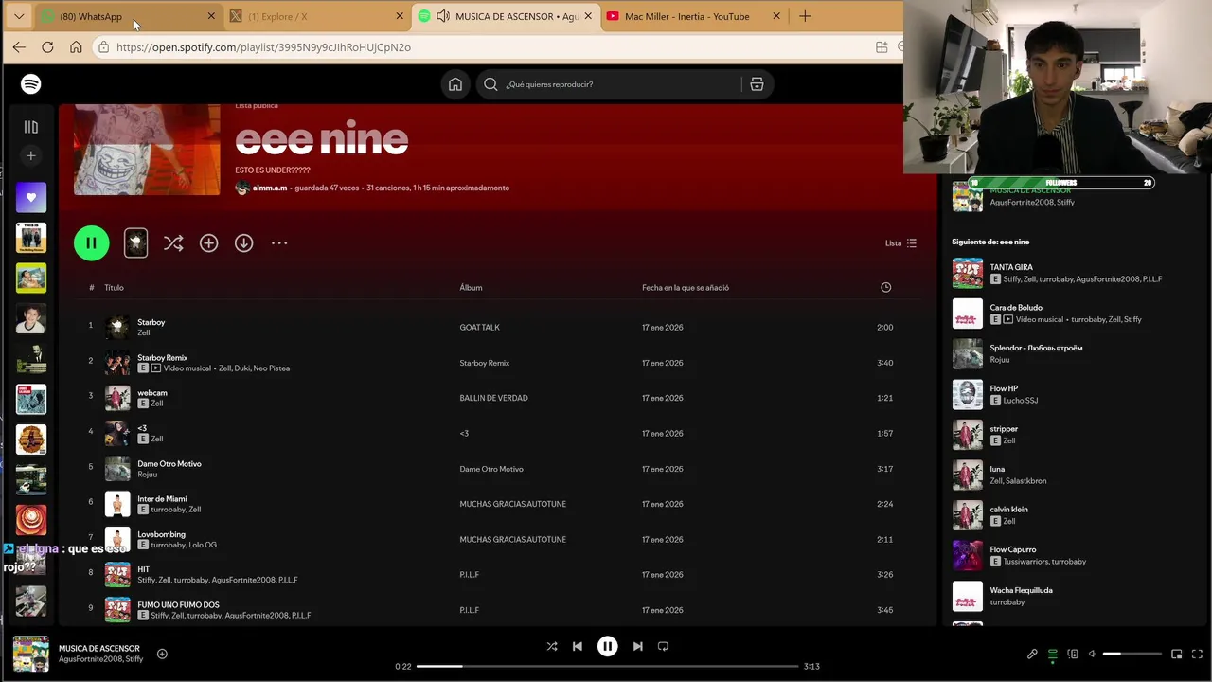
Task: Open the mini player
Action: pos(1177,654)
